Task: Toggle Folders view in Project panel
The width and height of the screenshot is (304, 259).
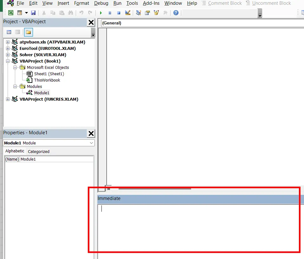Action: pos(29,32)
